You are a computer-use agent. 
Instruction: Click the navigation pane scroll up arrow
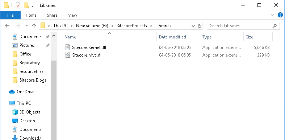(54, 36)
